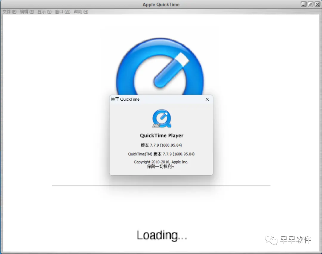Click the large QuickTime logo in main window
The width and height of the screenshot is (322, 254).
160,66
